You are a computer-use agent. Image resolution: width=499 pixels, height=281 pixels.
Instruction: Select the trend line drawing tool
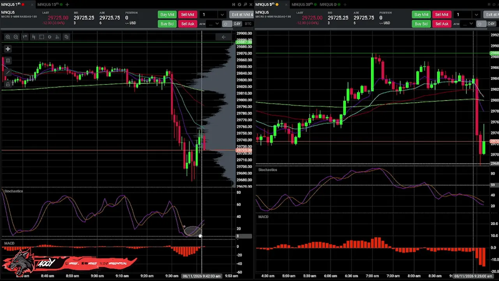pos(8,72)
